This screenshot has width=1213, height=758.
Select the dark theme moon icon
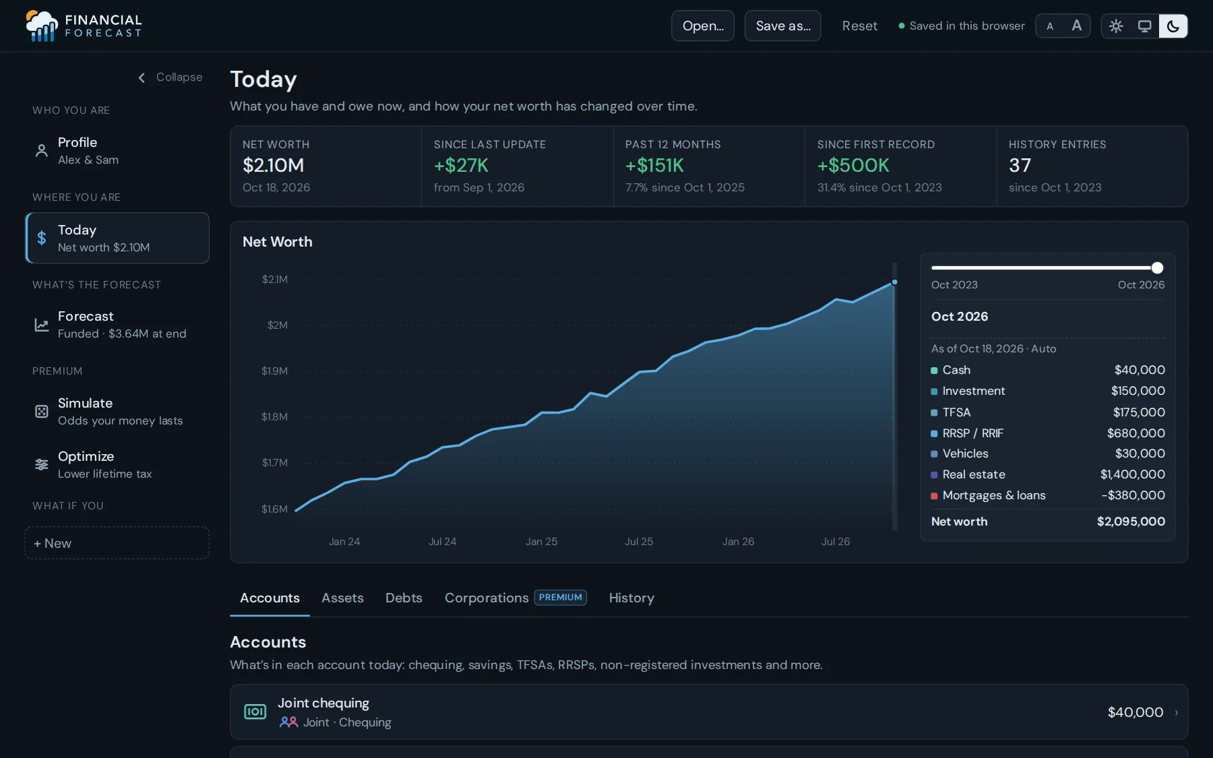pyautogui.click(x=1173, y=26)
